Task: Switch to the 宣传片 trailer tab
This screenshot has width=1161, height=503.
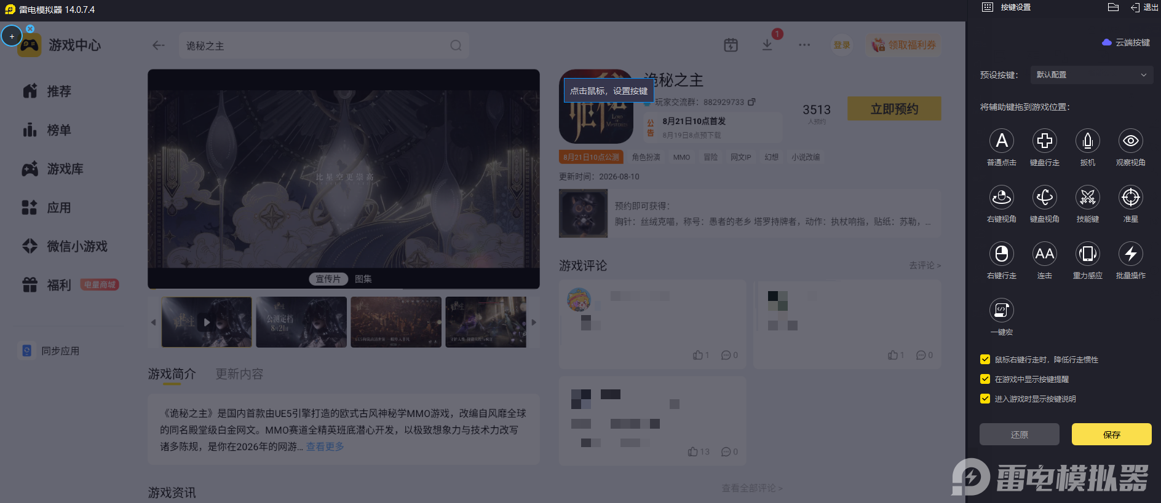Action: (328, 279)
